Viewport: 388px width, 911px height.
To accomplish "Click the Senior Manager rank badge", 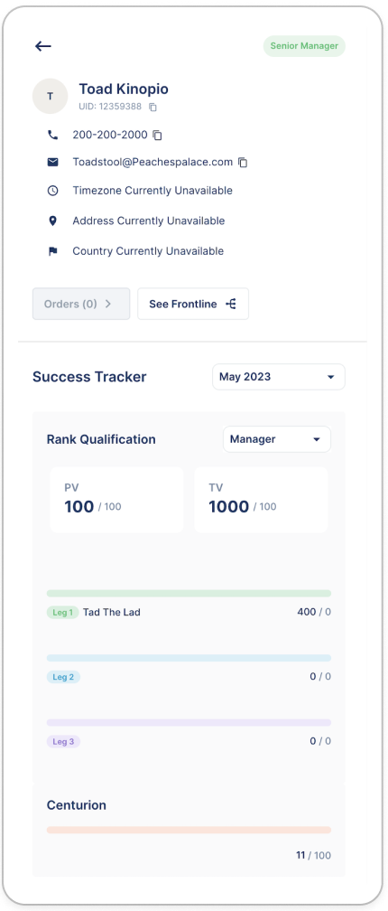I will pos(304,46).
